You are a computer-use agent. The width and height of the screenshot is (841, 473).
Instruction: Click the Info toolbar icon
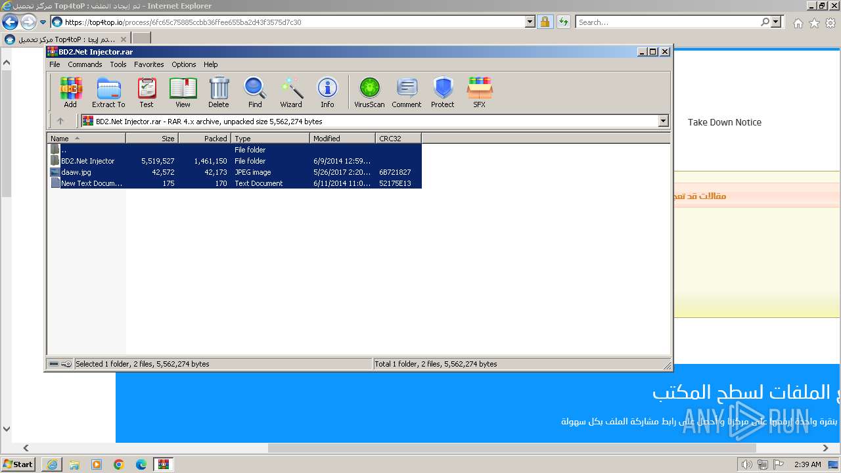327,92
